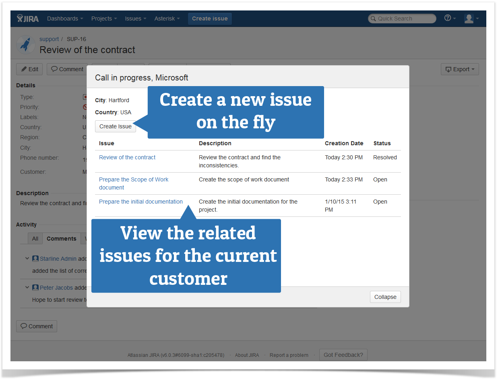Click the 'Today 2:33 PM' creation date
Viewport: 500px width, 381px height.
point(344,179)
